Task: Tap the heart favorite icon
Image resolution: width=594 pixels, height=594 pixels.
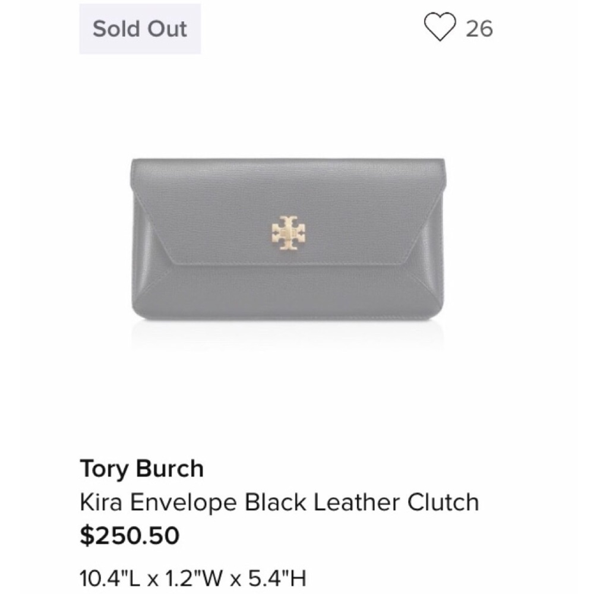Action: 440,28
